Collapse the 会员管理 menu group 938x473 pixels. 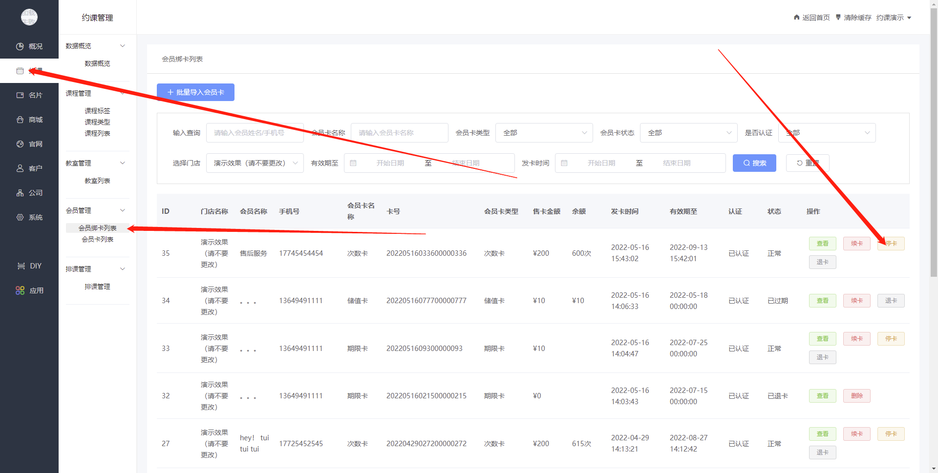(x=123, y=210)
